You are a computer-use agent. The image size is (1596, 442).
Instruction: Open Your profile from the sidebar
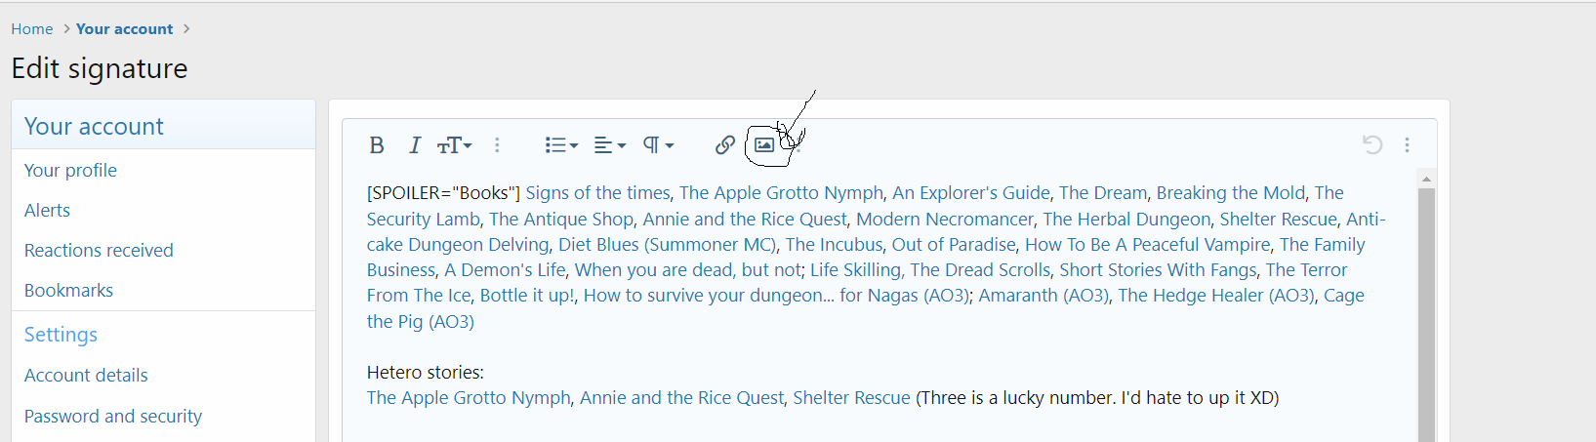(x=70, y=170)
